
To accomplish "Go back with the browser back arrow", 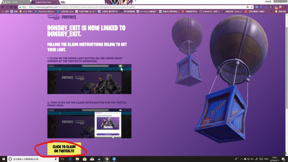I will point(3,7).
